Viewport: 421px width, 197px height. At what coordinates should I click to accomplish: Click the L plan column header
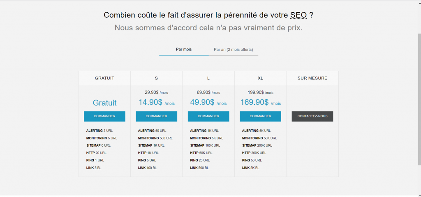pos(208,78)
